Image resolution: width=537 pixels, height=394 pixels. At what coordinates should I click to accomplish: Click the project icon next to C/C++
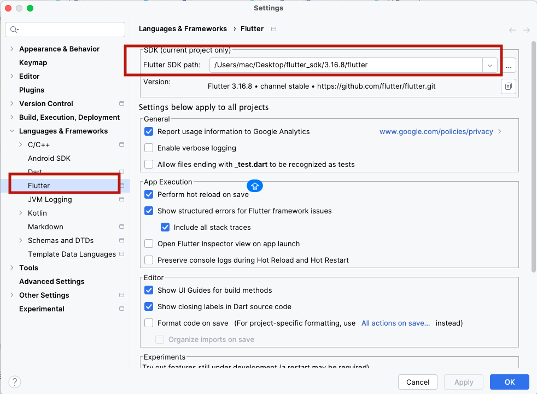tap(121, 144)
